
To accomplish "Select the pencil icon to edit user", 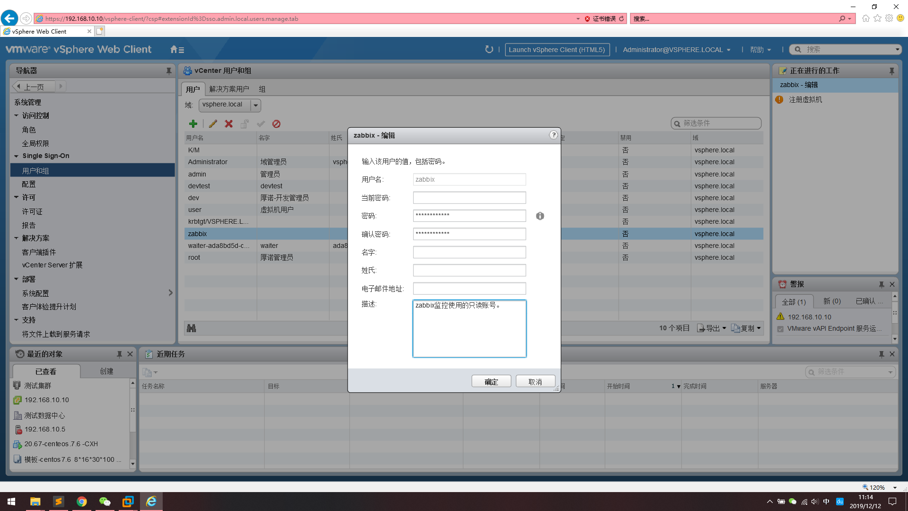I will 213,123.
